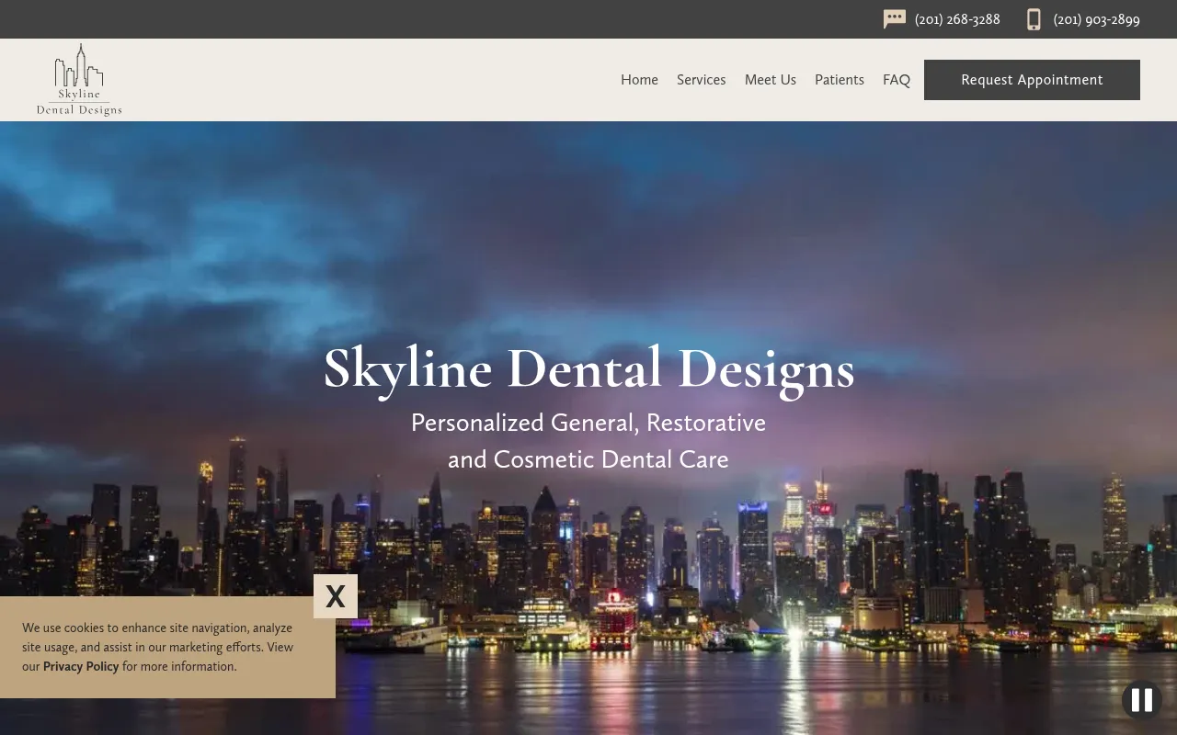The height and width of the screenshot is (735, 1177).
Task: Click the text message chat bubble icon
Action: [x=895, y=19]
